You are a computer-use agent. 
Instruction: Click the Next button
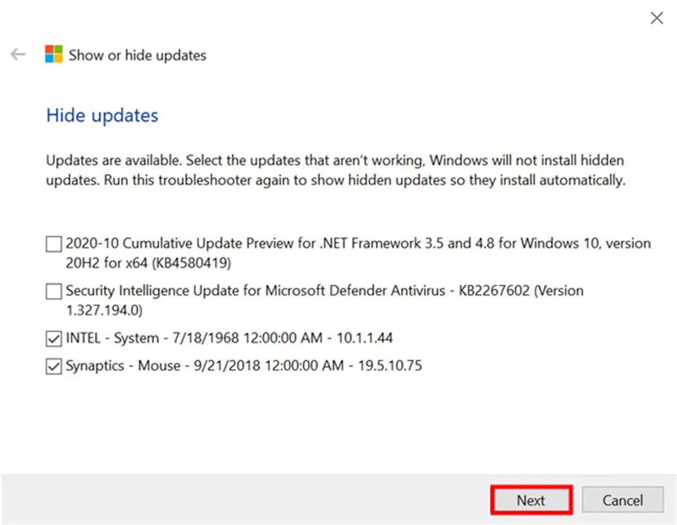pos(531,500)
